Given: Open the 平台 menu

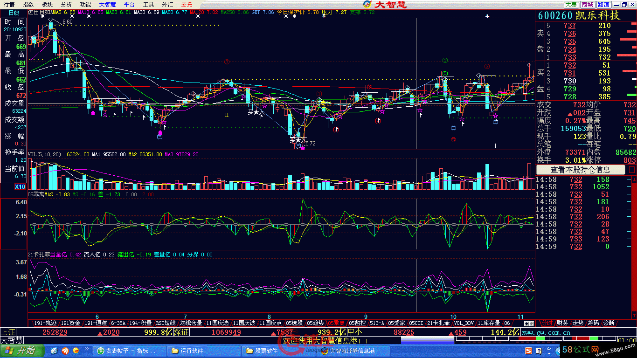Looking at the screenshot, I should pos(129,4).
